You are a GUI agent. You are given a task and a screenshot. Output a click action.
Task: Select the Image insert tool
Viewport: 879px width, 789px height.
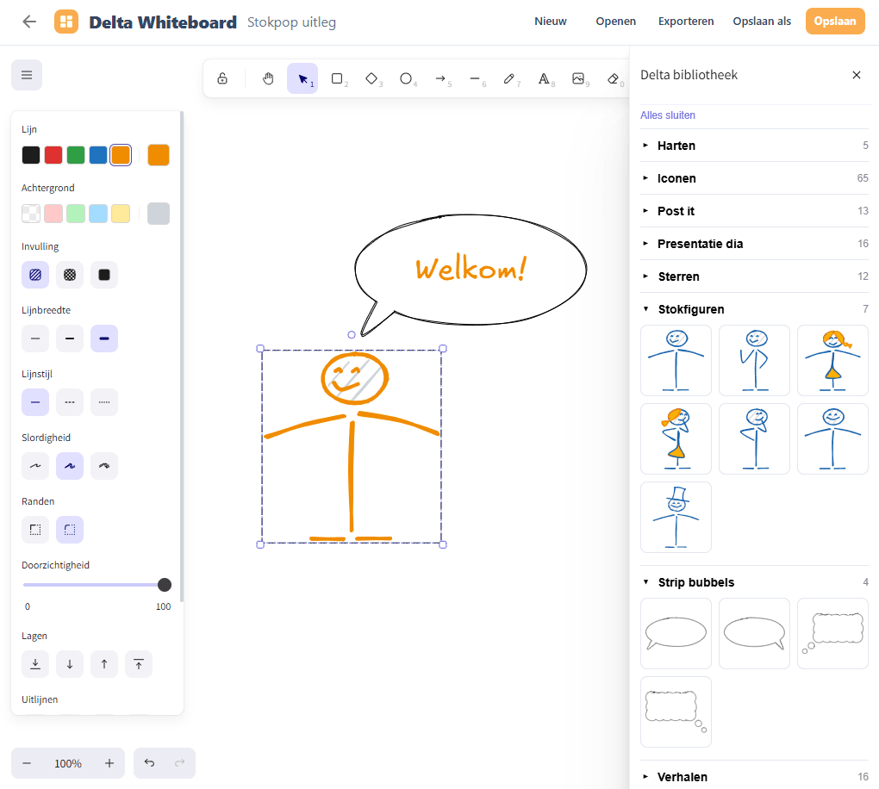(x=578, y=78)
